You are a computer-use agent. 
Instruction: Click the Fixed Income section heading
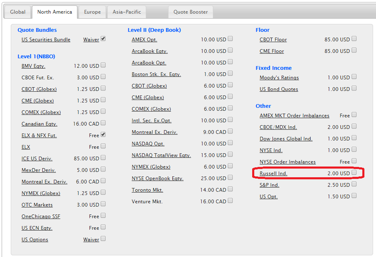tap(274, 68)
